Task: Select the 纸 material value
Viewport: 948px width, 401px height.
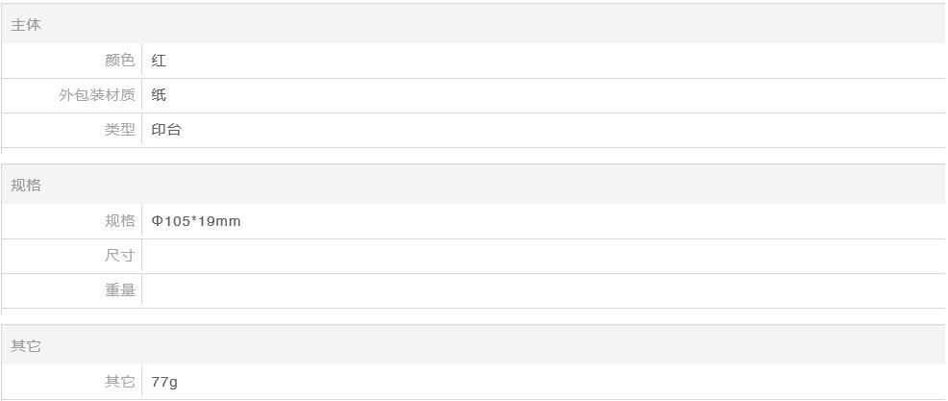Action: 159,95
